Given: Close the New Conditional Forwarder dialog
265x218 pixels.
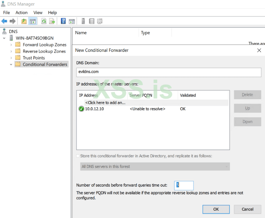Looking at the screenshot, I should 259,50.
